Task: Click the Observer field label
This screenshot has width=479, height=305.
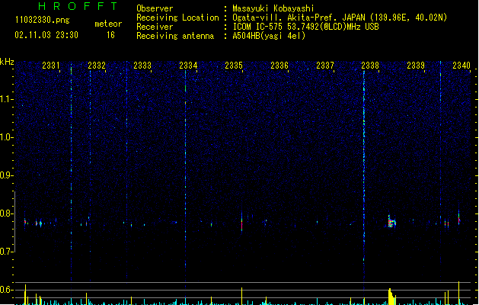Action: (155, 8)
